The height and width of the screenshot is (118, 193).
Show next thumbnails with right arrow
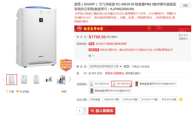pos(70,80)
